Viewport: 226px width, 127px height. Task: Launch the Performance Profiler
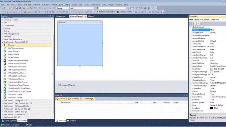click(106, 12)
